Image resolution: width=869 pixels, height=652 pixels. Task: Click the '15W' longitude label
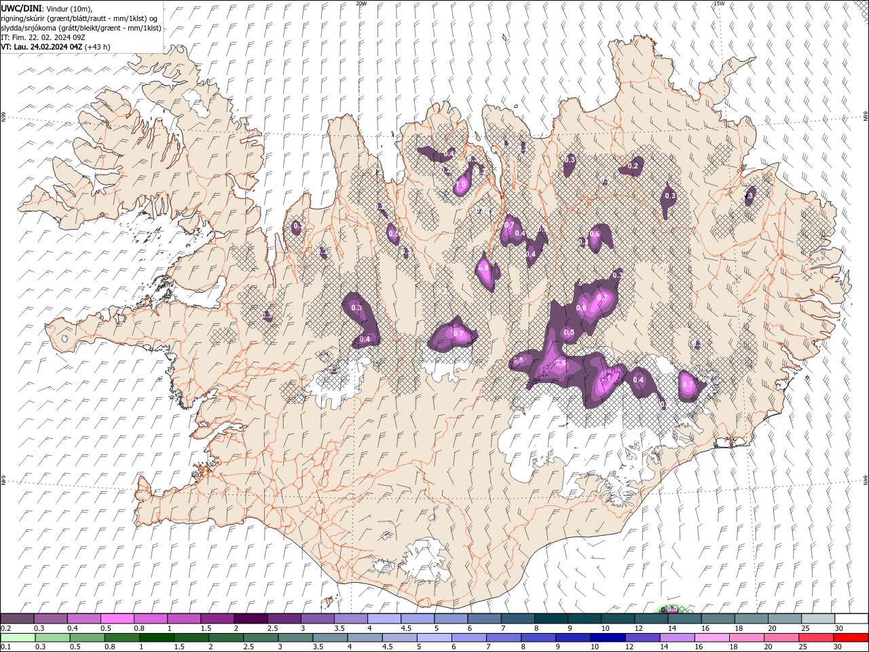tap(719, 3)
